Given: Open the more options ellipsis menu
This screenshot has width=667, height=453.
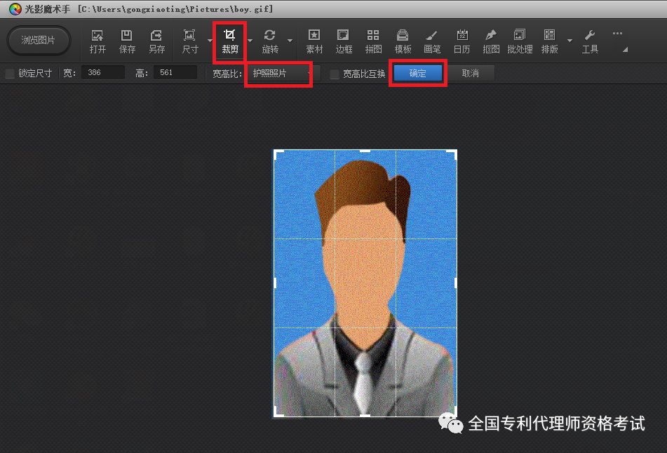Looking at the screenshot, I should pos(617,34).
